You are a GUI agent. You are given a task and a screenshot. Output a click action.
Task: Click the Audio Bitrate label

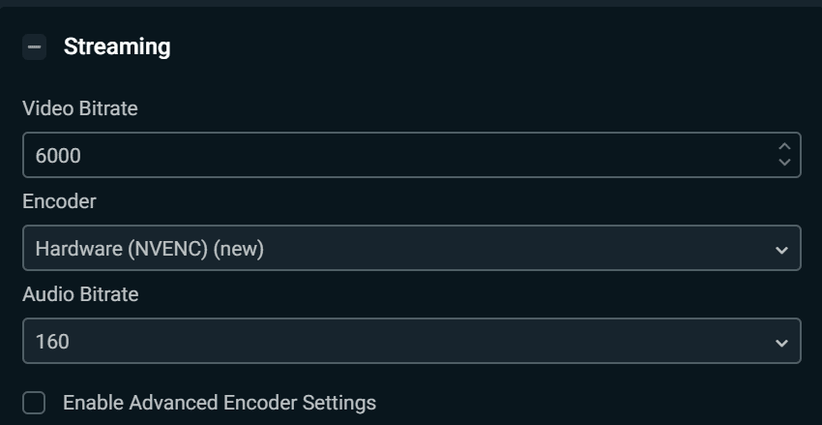[x=80, y=294]
